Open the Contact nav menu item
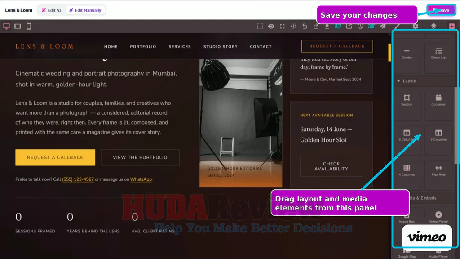 [x=261, y=47]
